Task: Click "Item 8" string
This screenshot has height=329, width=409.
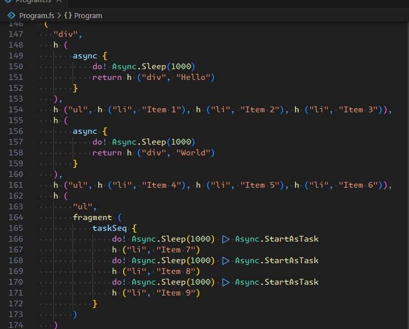Action: 176,271
